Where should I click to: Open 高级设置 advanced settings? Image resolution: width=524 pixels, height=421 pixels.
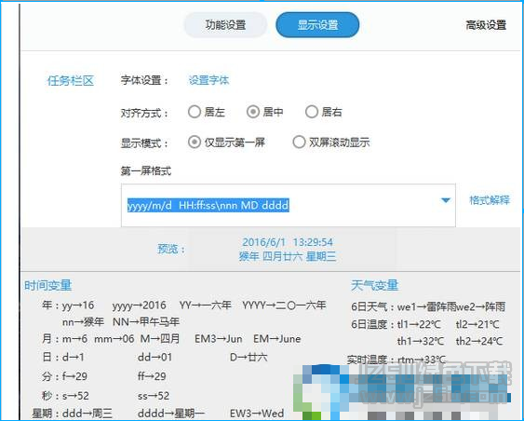[486, 25]
